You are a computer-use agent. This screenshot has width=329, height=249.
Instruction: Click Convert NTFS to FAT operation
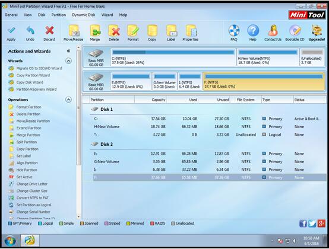[x=29, y=198]
